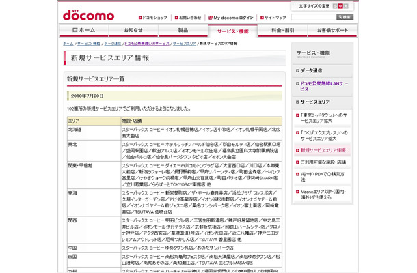This screenshot has width=417, height=273.
Task: Click the エリア column header
Action: (94, 121)
